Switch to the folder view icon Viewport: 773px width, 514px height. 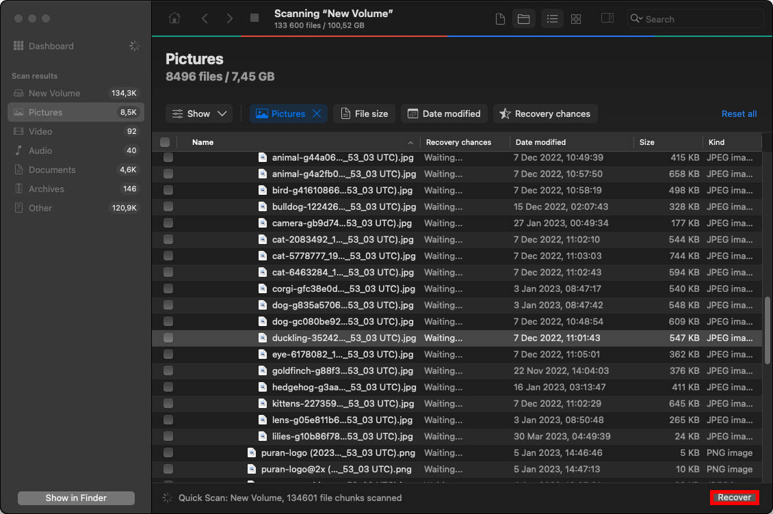click(523, 18)
